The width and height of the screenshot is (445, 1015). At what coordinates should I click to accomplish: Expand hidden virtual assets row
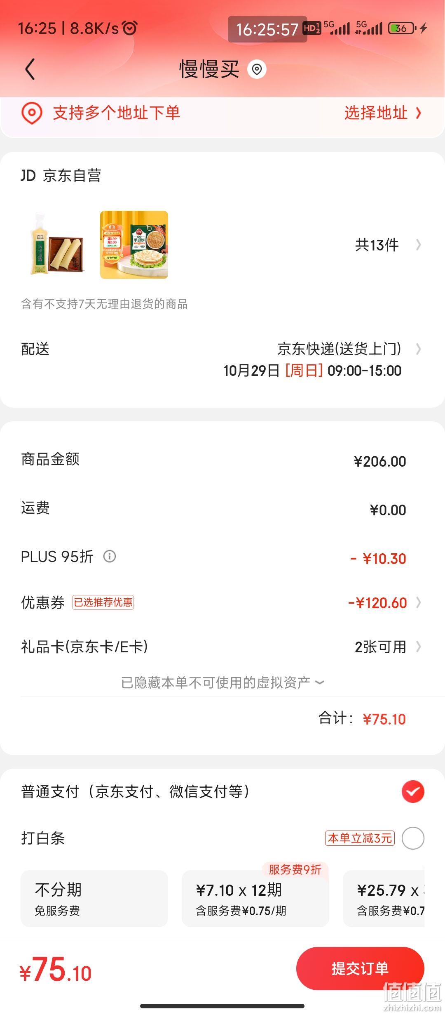coord(222,682)
